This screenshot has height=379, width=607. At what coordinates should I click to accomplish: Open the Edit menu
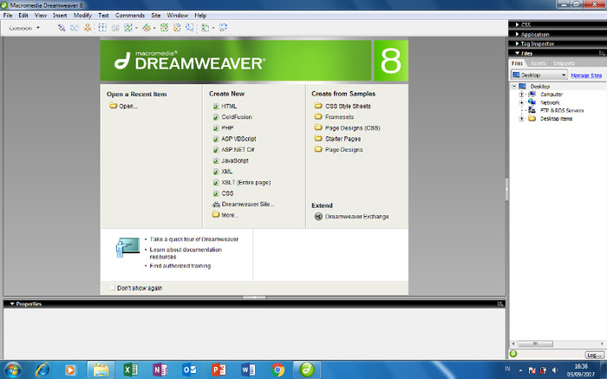coord(23,16)
